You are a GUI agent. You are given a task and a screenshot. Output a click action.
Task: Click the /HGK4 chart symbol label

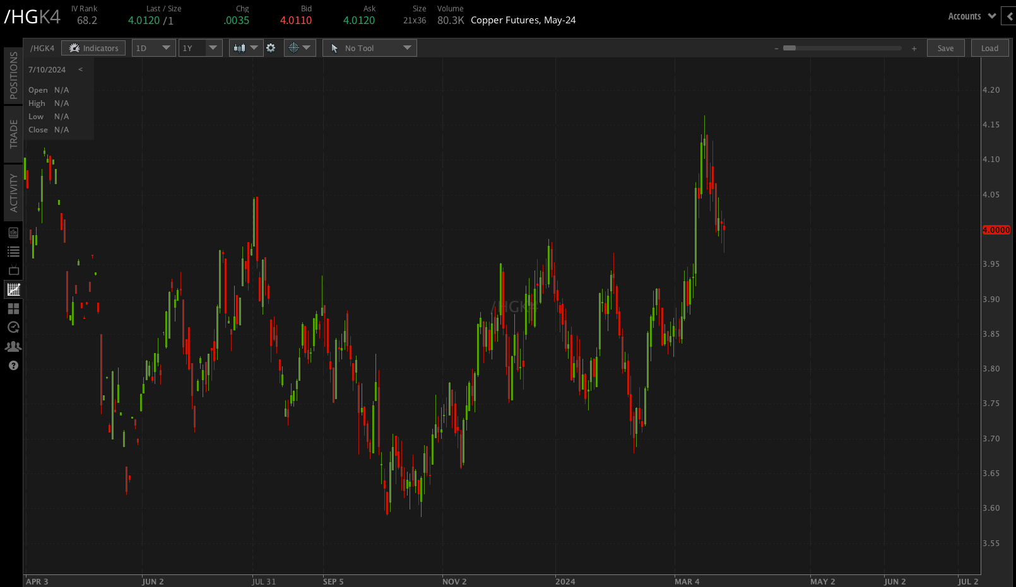[x=42, y=48]
